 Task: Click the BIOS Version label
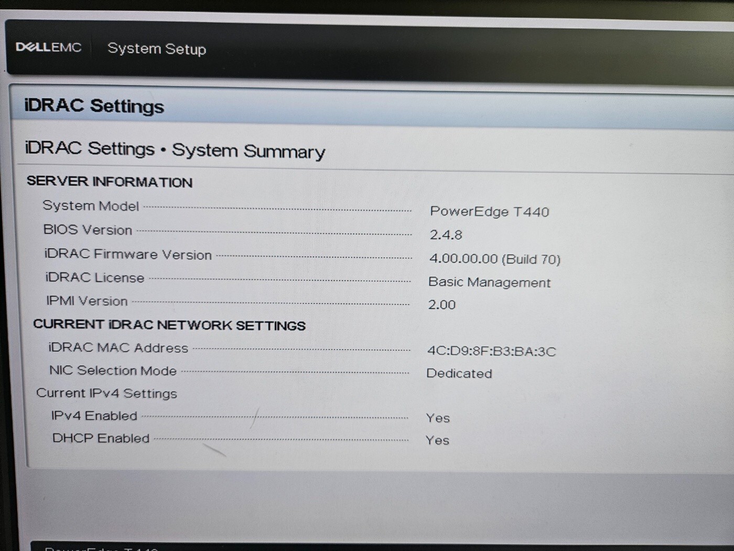88,230
